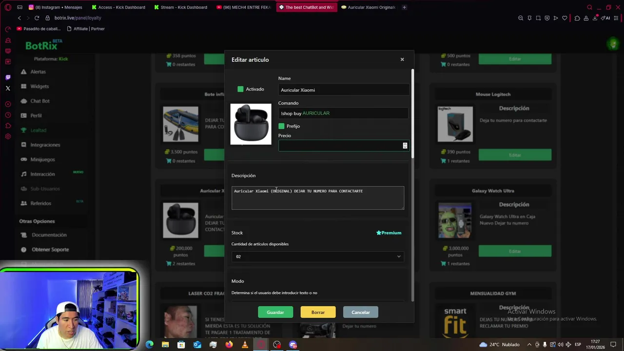Click the Mouse Logitech product thumbnail
624x351 pixels.
(455, 124)
